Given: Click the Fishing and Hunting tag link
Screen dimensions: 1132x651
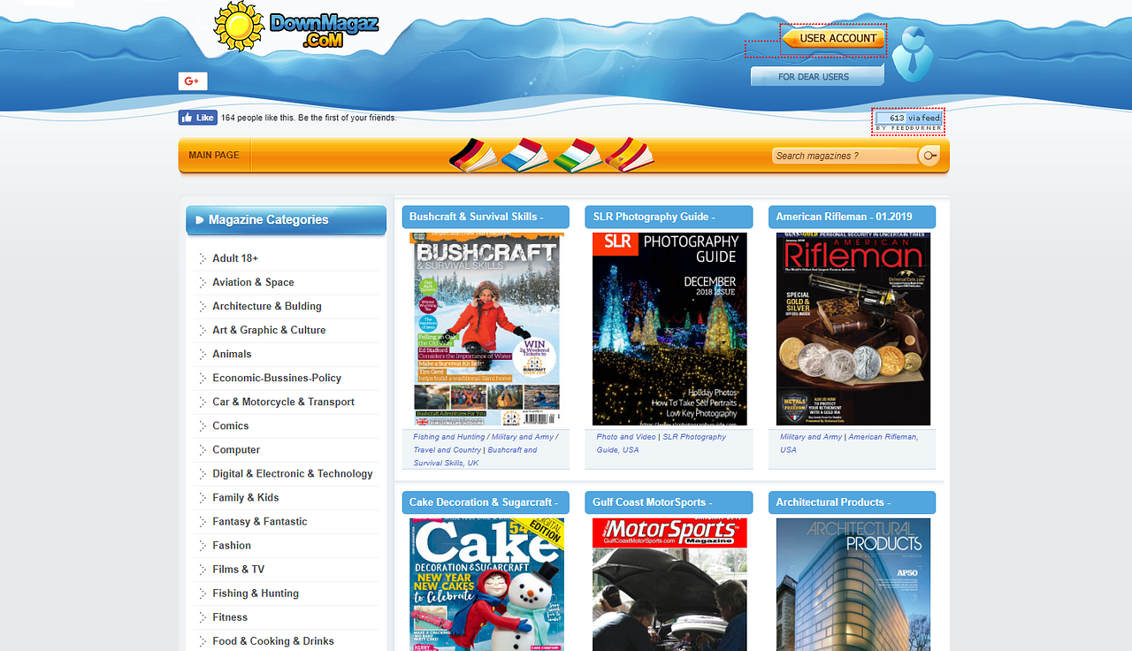Looking at the screenshot, I should point(449,437).
